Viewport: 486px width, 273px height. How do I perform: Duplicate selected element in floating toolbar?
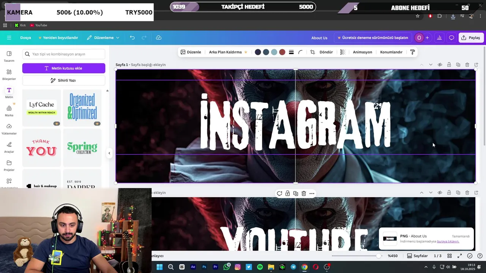pos(296,193)
